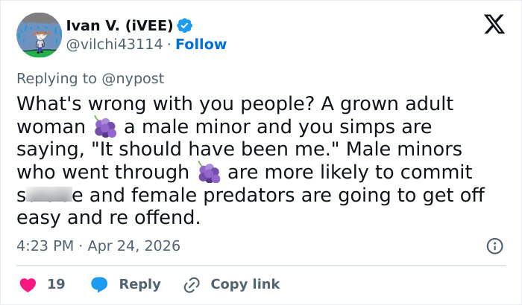Click the chain link copy icon

[192, 284]
